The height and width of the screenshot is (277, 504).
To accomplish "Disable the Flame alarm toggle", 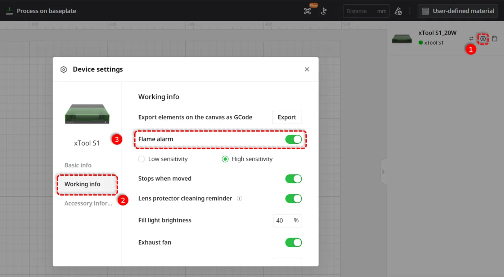I will click(x=294, y=139).
